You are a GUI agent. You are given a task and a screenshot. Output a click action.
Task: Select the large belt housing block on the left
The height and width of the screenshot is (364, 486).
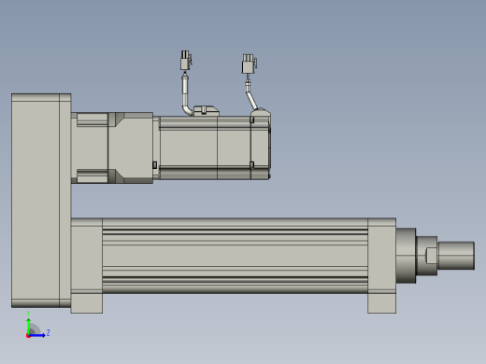pos(41,201)
